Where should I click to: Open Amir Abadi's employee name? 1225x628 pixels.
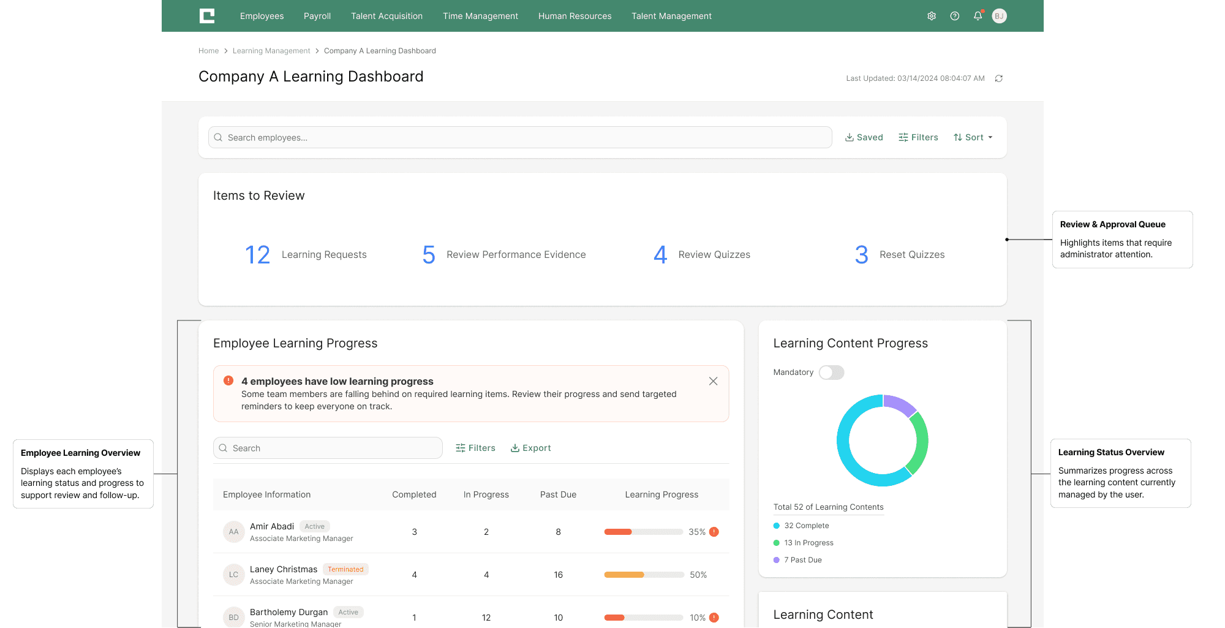[272, 526]
